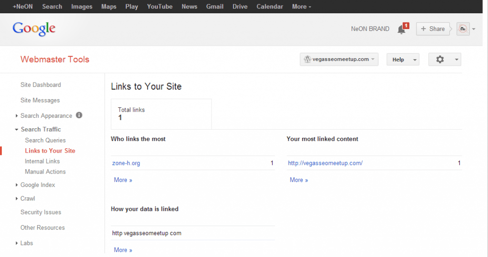
Task: Expand the Crawl section
Action: pyautogui.click(x=17, y=199)
